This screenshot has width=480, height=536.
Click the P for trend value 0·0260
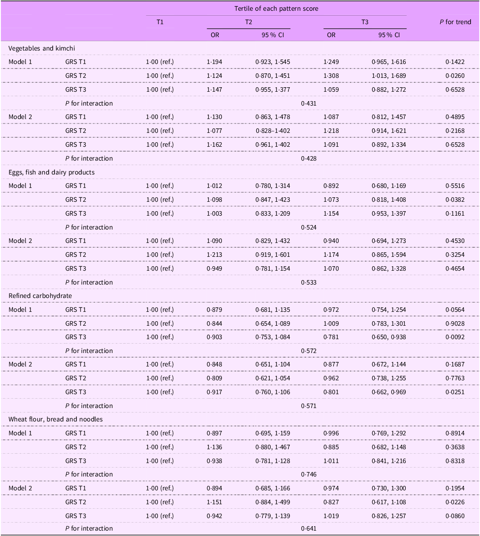coord(455,76)
